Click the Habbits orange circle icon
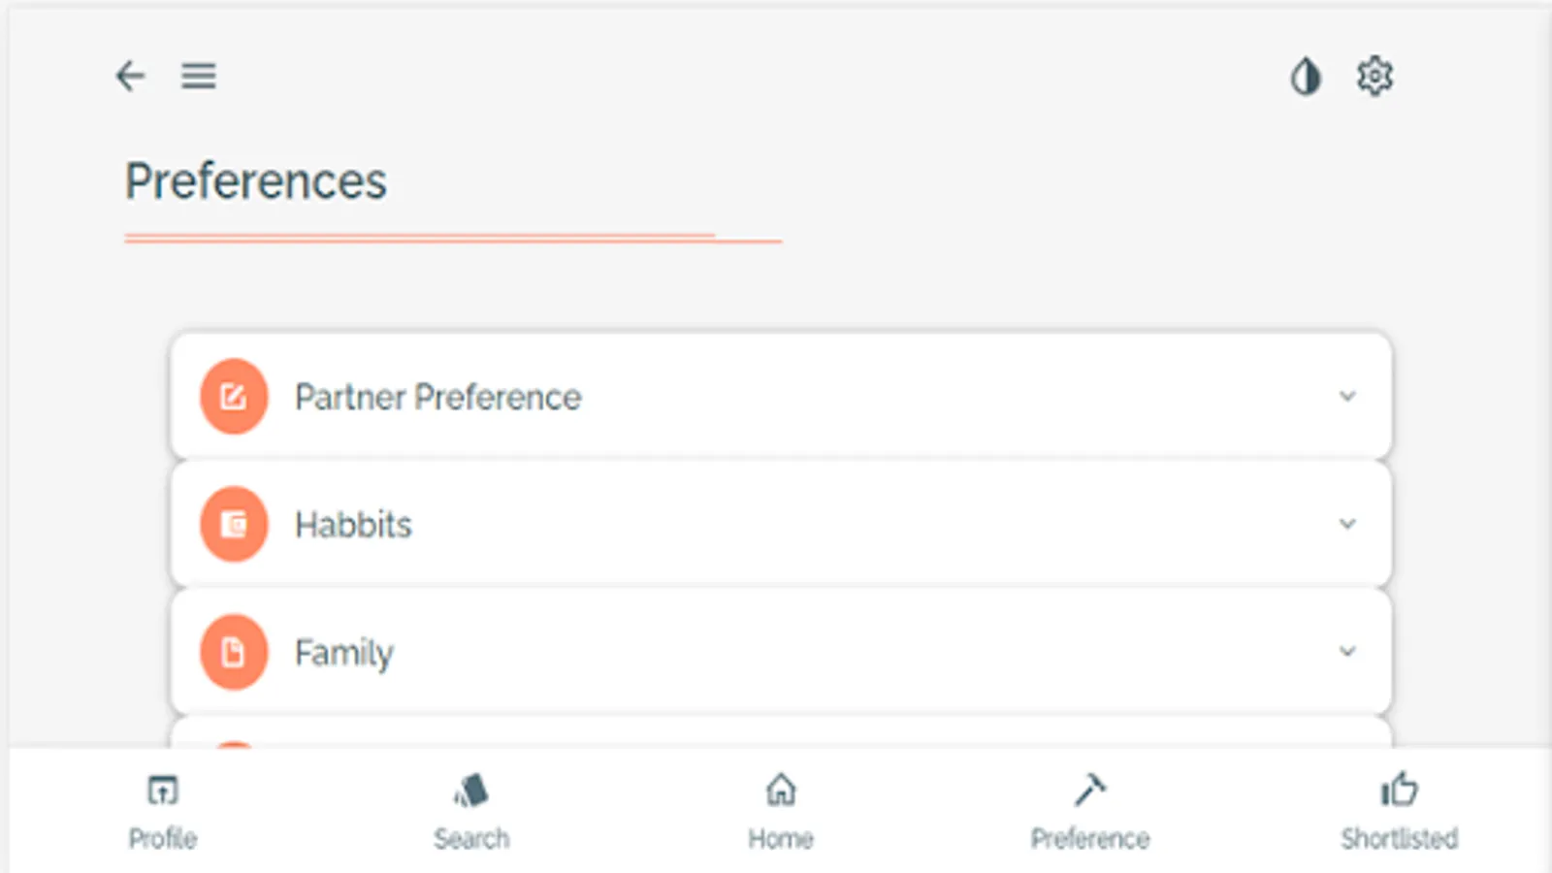The image size is (1552, 873). tap(234, 525)
